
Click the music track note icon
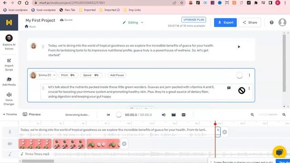pyautogui.click(x=10, y=154)
